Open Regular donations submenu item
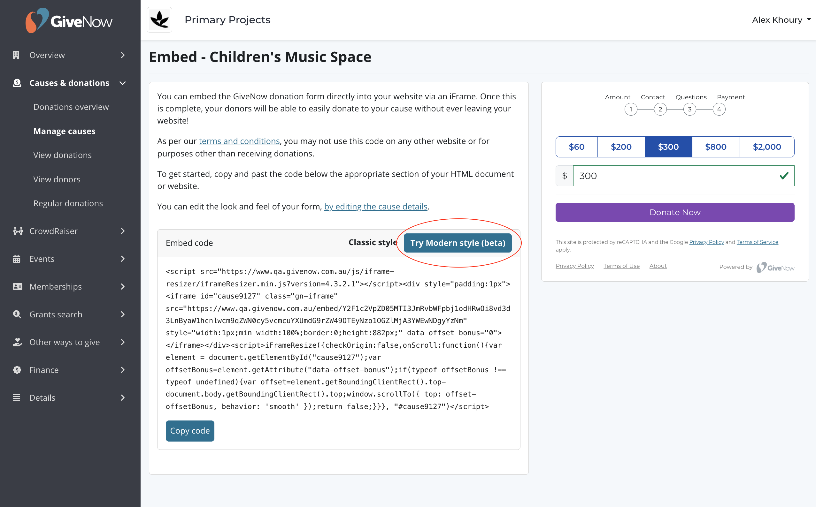The width and height of the screenshot is (816, 507). coord(68,204)
